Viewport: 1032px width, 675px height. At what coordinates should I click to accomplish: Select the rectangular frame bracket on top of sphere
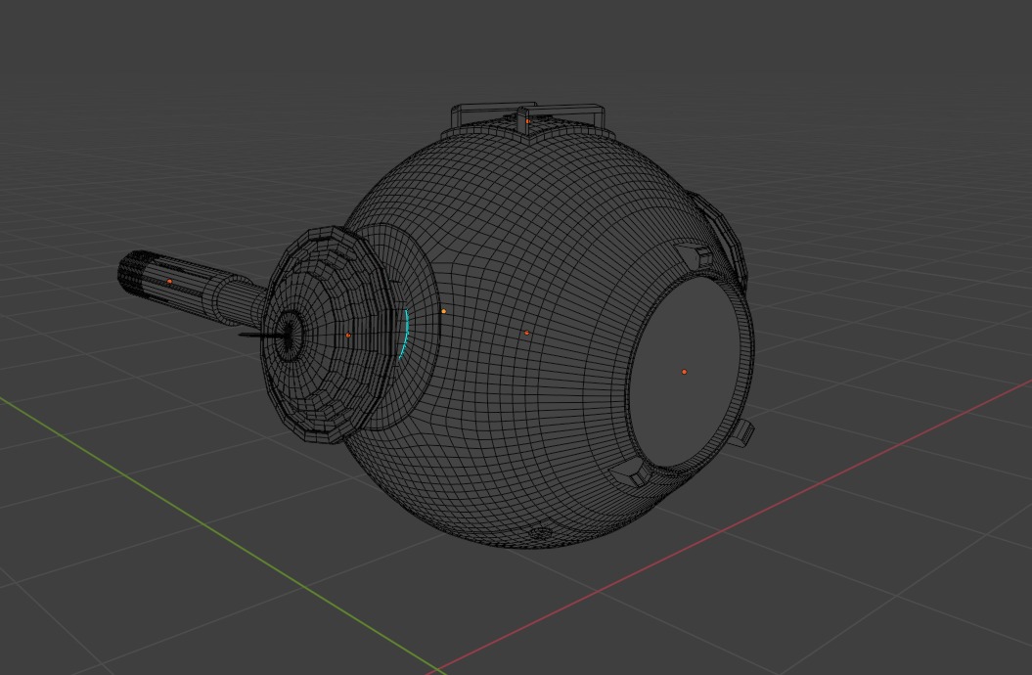tap(528, 119)
